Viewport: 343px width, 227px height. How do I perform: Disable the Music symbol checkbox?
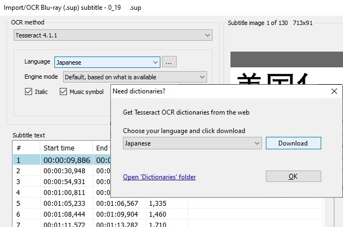tap(63, 92)
